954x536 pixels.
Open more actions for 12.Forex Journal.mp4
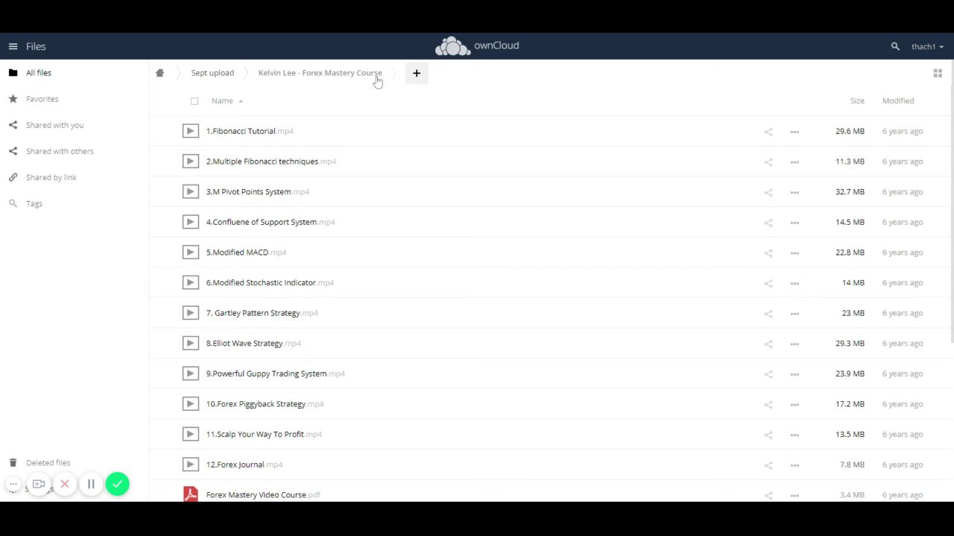795,465
